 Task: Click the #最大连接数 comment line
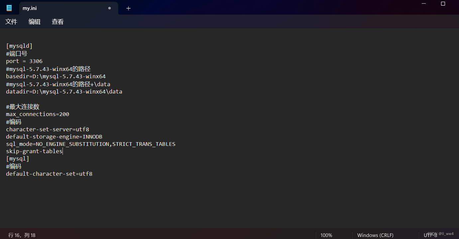[x=23, y=107]
